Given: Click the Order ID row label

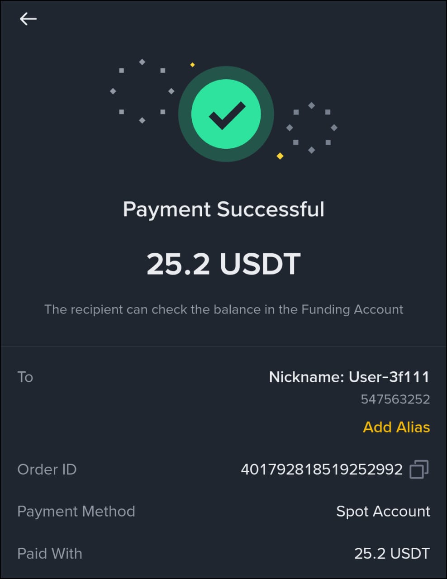Looking at the screenshot, I should (47, 470).
